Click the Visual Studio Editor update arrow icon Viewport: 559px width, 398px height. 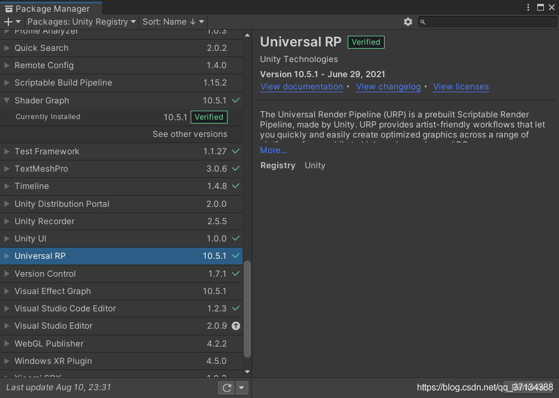pos(236,325)
